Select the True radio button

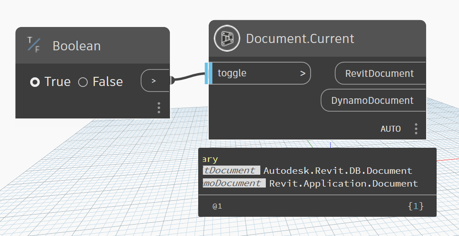(35, 82)
